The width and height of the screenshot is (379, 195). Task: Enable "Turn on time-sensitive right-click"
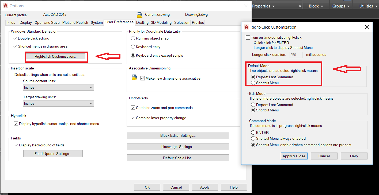(248, 37)
